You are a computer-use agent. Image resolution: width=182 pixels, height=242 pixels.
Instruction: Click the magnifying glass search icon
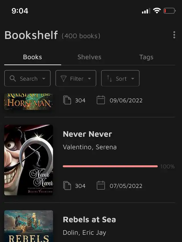[13, 78]
